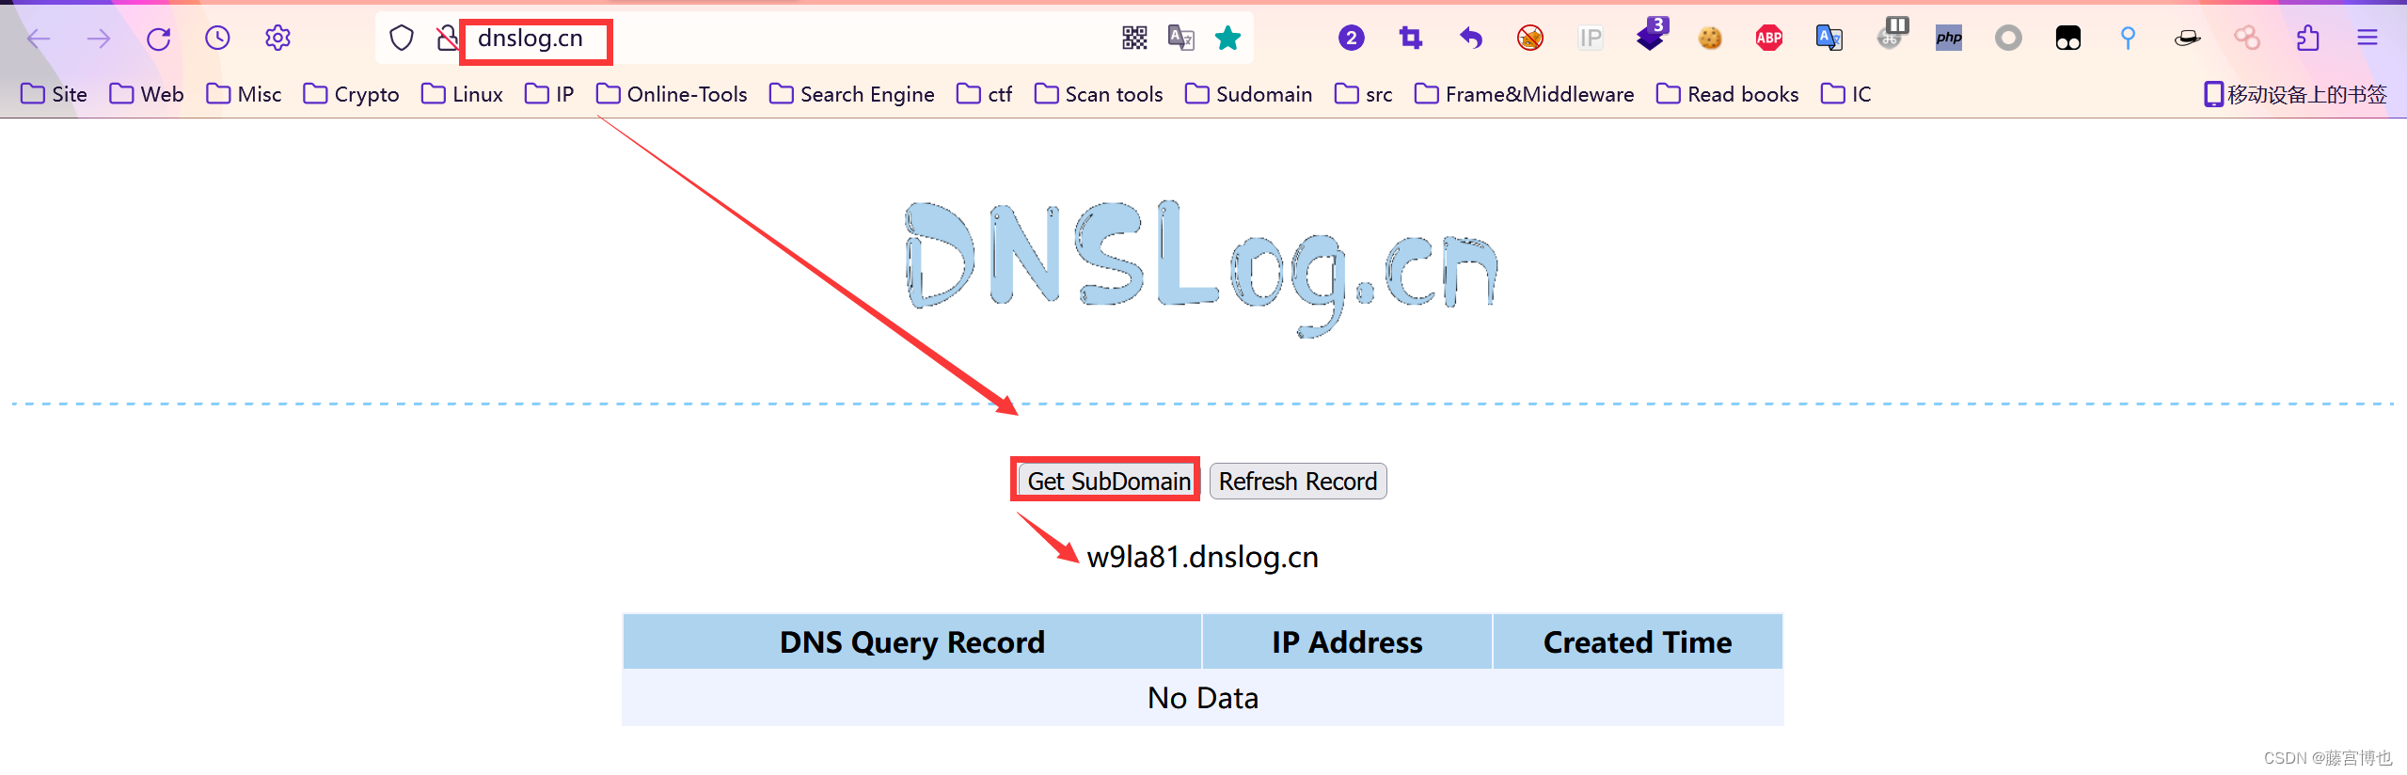
Task: Open the cookie editor extension
Action: (1710, 38)
